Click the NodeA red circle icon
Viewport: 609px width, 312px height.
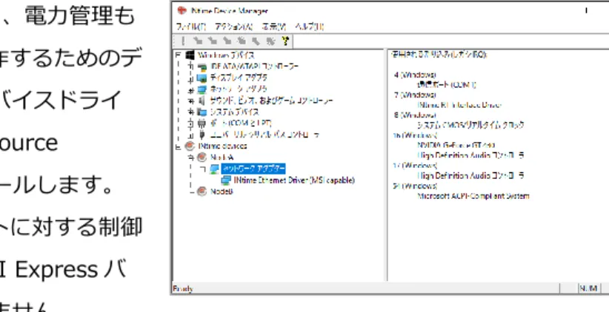coord(202,157)
